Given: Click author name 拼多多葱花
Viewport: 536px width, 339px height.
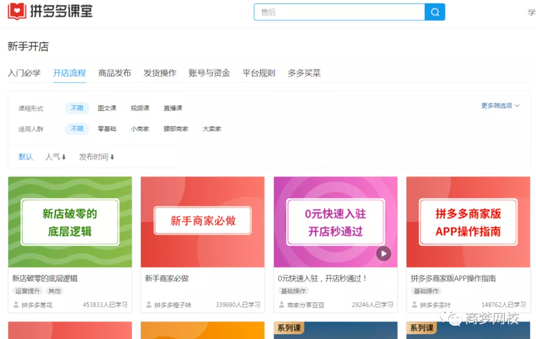Looking at the screenshot, I should (x=37, y=305).
